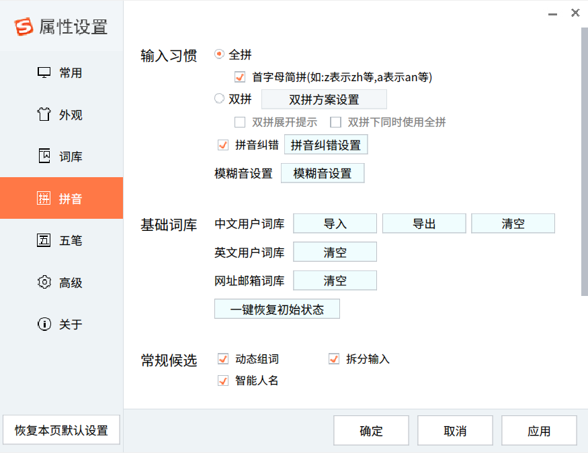Click the 高级 advanced gear icon
The image size is (588, 453).
click(44, 283)
